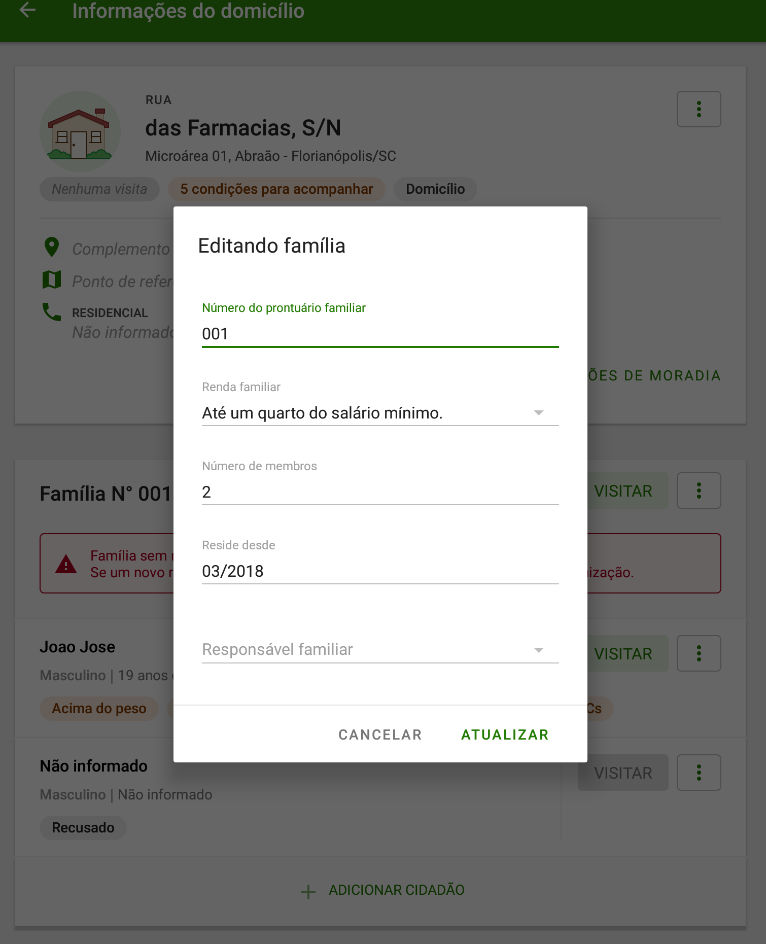Go back using the header arrow
766x944 pixels.
click(x=27, y=10)
